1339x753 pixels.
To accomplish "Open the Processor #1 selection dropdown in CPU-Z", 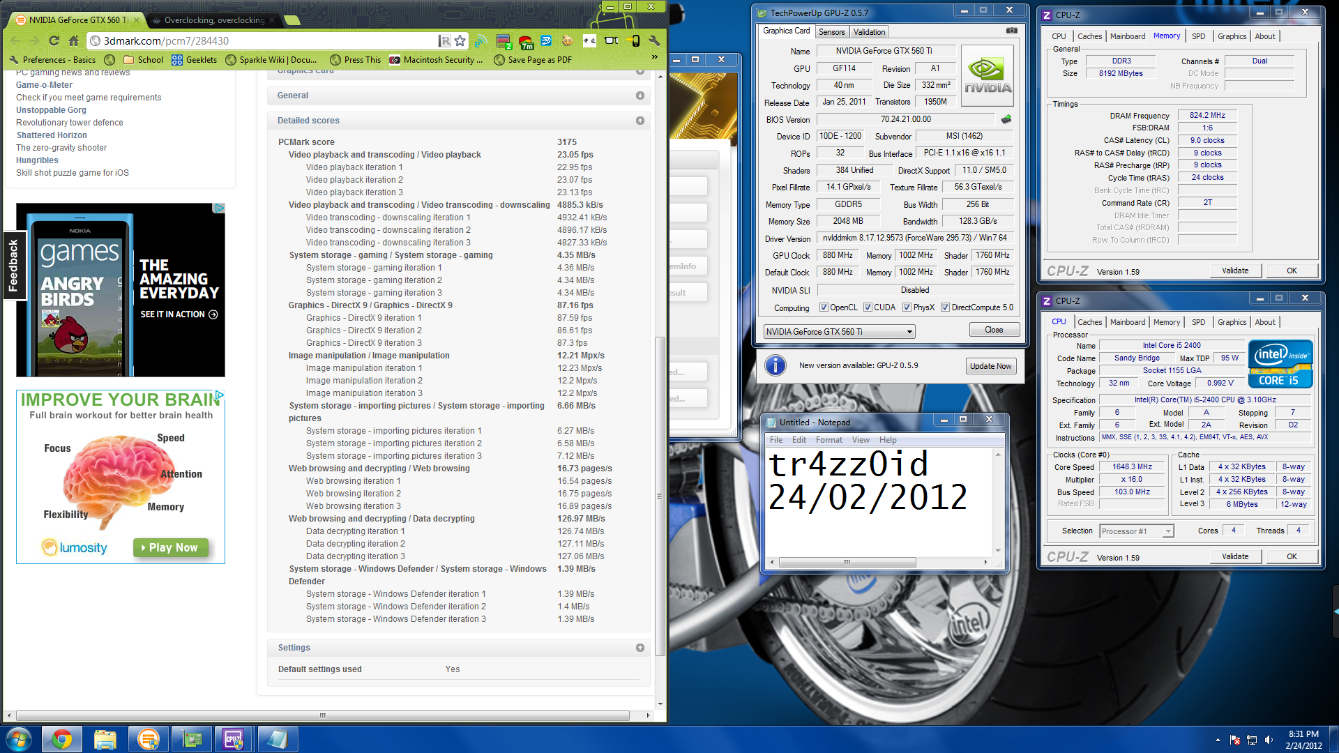I will [x=1136, y=531].
